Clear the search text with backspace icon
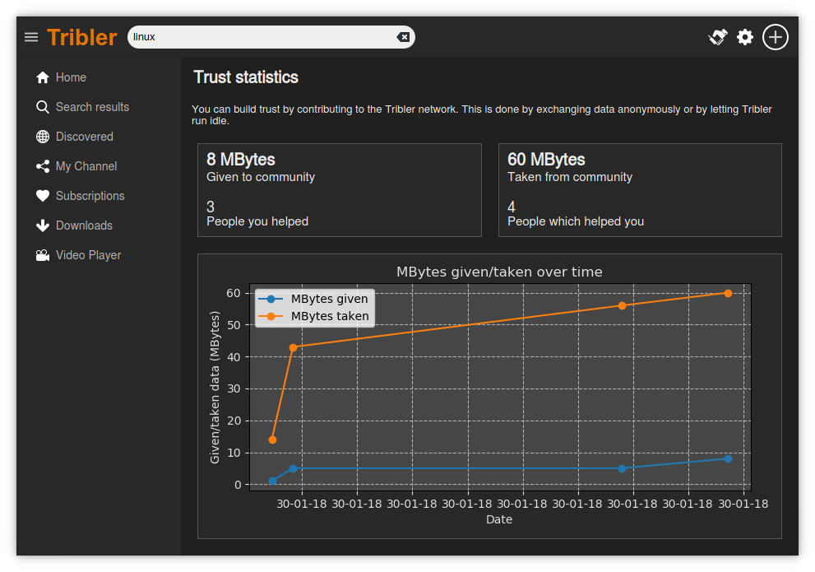815x572 pixels. point(403,37)
